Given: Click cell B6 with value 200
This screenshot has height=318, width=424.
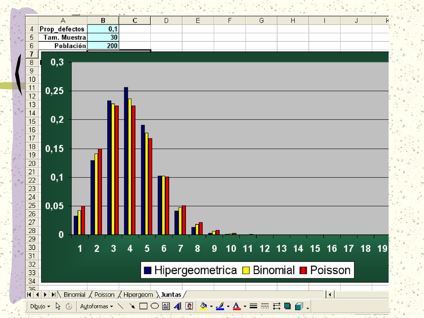Looking at the screenshot, I should (103, 46).
